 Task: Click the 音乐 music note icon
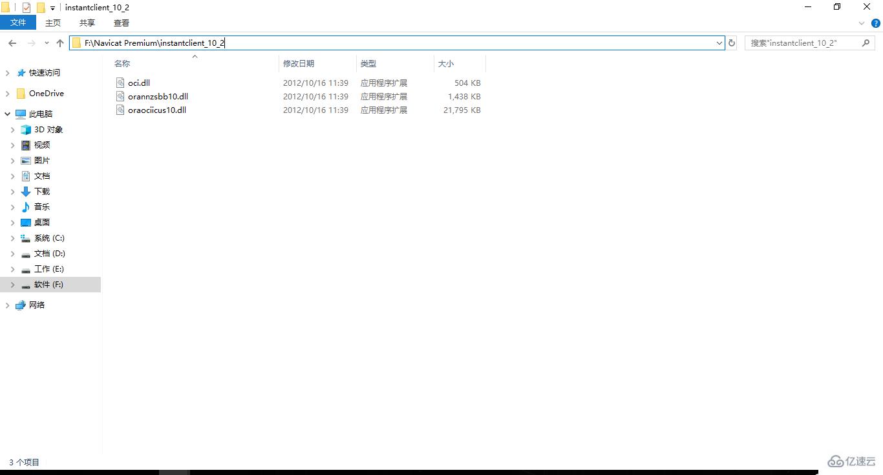26,207
